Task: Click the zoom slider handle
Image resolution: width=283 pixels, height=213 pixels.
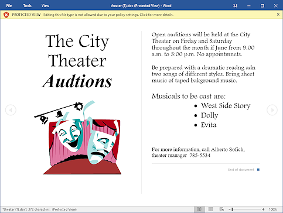Action: pyautogui.click(x=232, y=209)
